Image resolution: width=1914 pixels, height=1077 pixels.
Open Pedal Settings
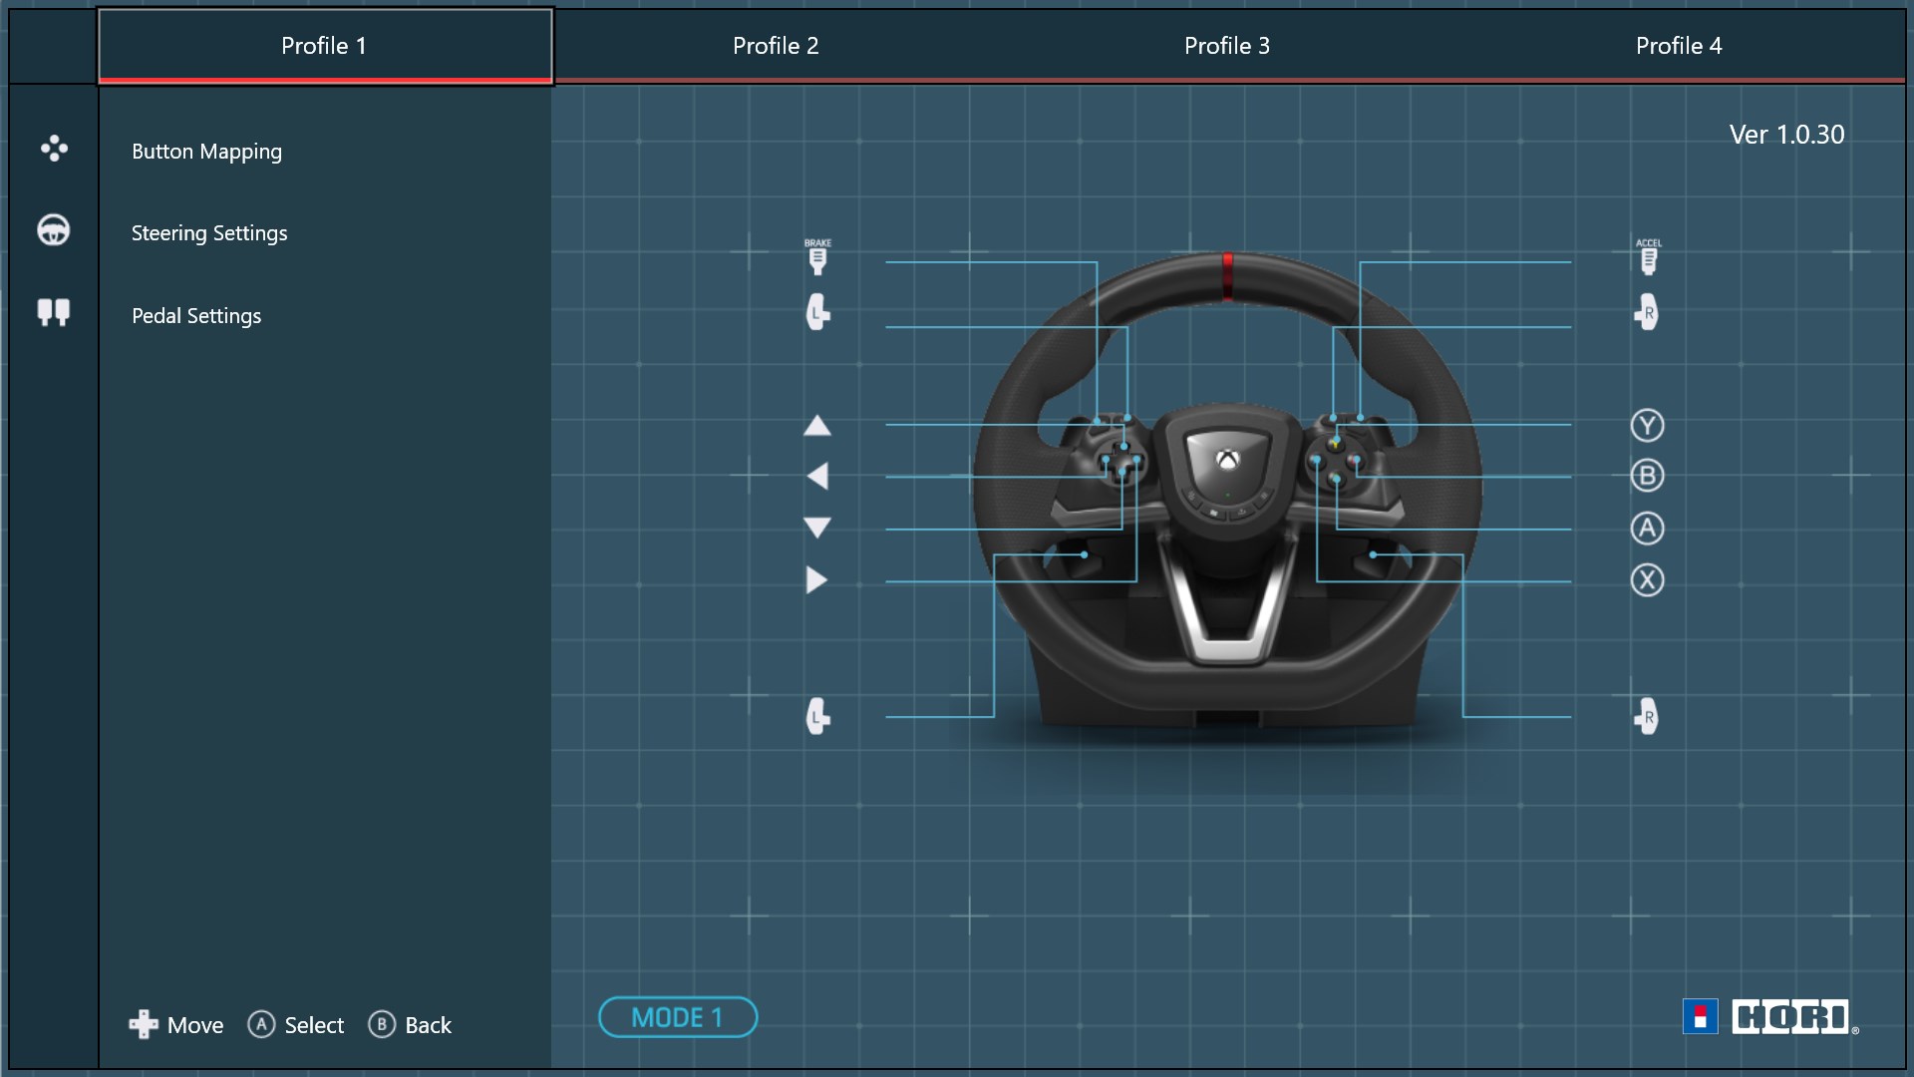click(x=196, y=316)
